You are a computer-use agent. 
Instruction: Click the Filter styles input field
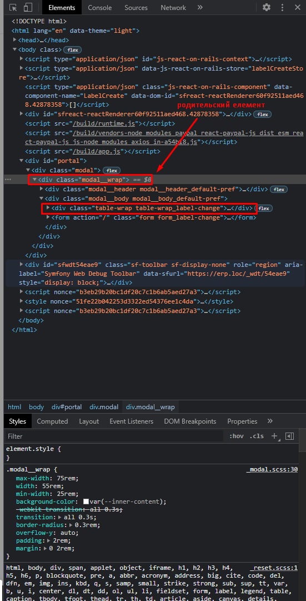coord(114,436)
